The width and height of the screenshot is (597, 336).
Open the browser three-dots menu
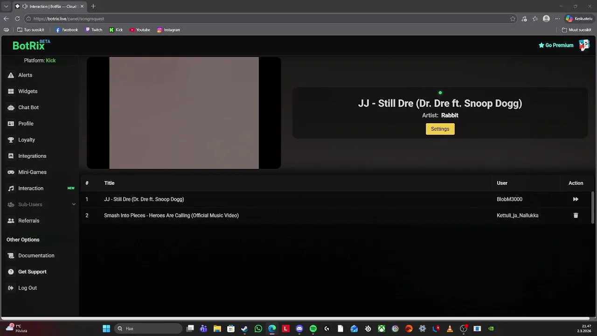click(557, 19)
